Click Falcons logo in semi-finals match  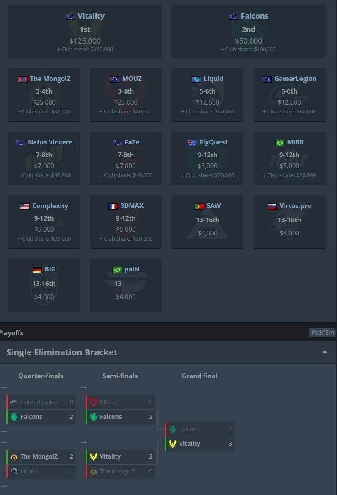94,417
